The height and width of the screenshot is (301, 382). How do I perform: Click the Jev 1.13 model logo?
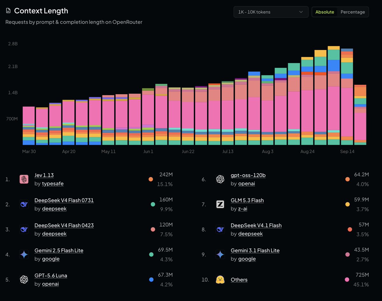24,179
